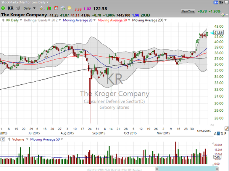The width and height of the screenshot is (229, 171).
Task: Select the A arithmetic scale toggle
Action: click(x=215, y=134)
